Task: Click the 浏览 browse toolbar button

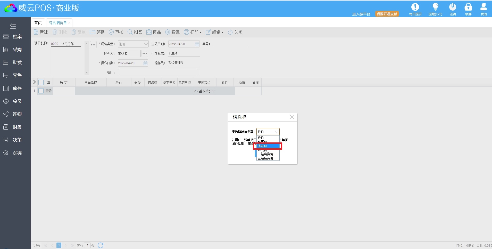Action: (x=135, y=32)
